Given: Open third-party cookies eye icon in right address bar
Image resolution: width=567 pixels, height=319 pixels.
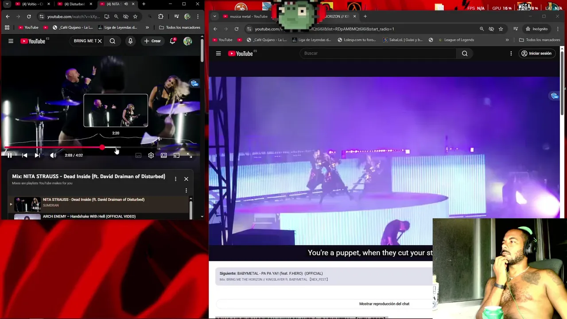Looking at the screenshot, I should 491,29.
